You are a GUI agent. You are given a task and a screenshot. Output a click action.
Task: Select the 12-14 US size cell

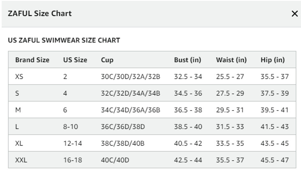(x=73, y=143)
